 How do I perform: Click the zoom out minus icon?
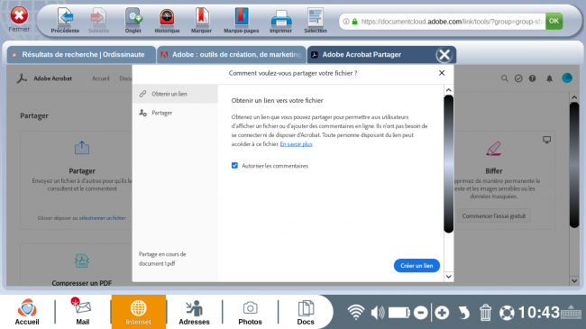(x=421, y=313)
